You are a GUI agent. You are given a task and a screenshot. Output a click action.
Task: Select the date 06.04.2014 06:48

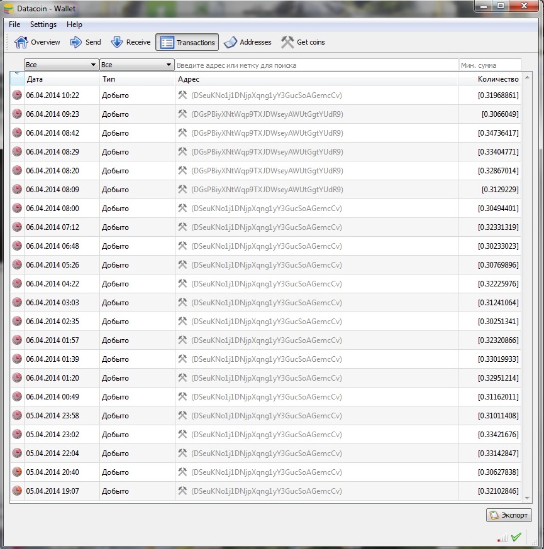tap(53, 246)
